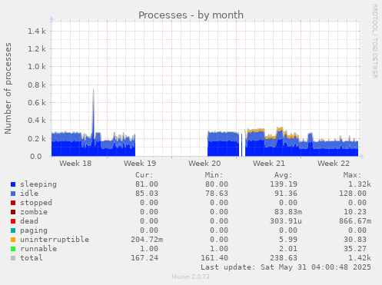Screen dimensions: 382x285
Task: Click the sleeping average value '139.19'
Action: point(284,184)
